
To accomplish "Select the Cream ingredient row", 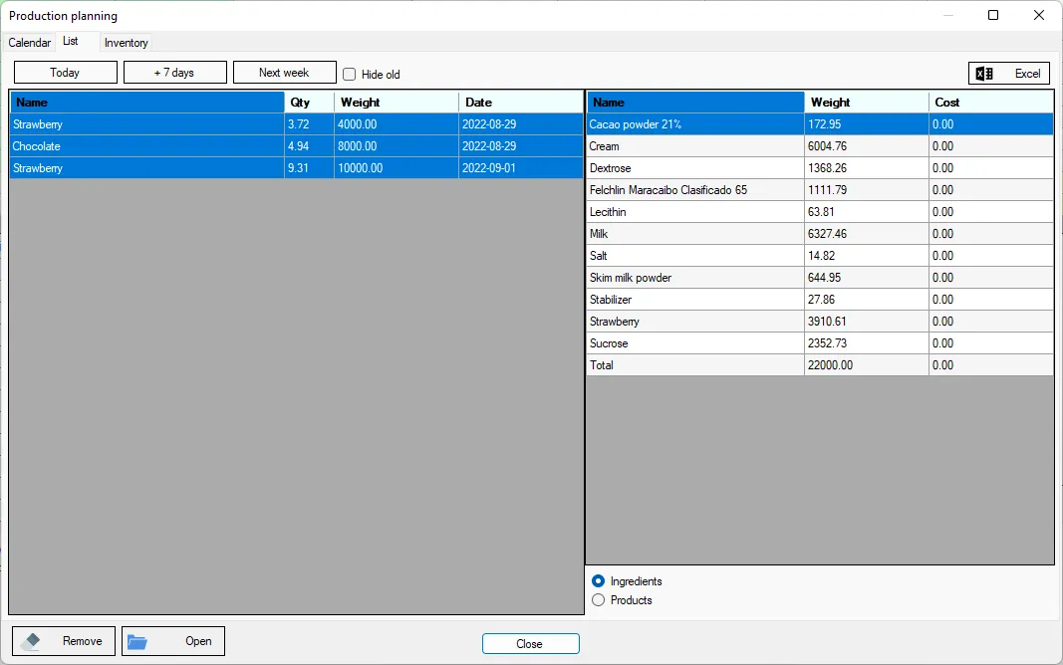I will [820, 146].
